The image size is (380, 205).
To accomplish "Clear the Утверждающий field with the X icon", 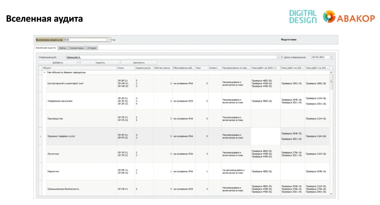I will tap(282, 57).
